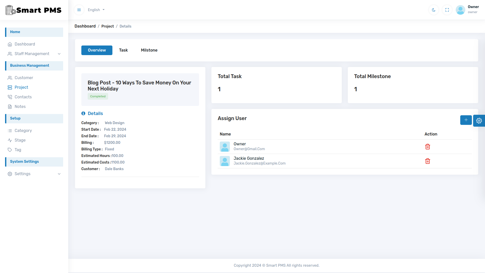Toggle the Staff Management section open
This screenshot has height=273, width=485.
(x=32, y=54)
